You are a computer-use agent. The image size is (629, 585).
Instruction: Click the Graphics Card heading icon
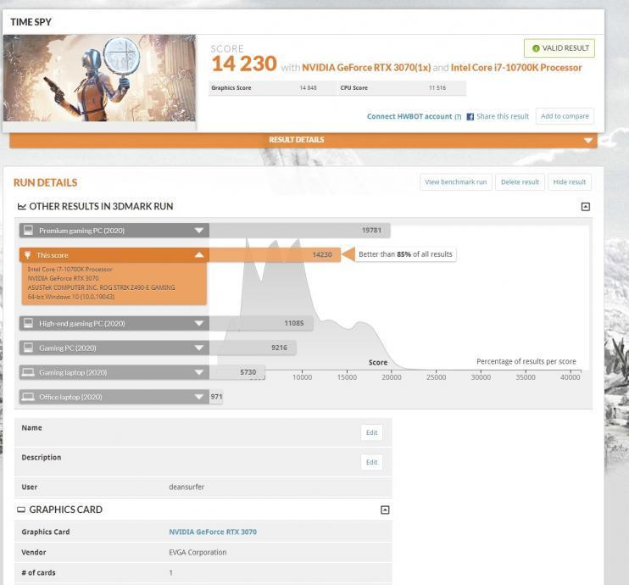21,510
